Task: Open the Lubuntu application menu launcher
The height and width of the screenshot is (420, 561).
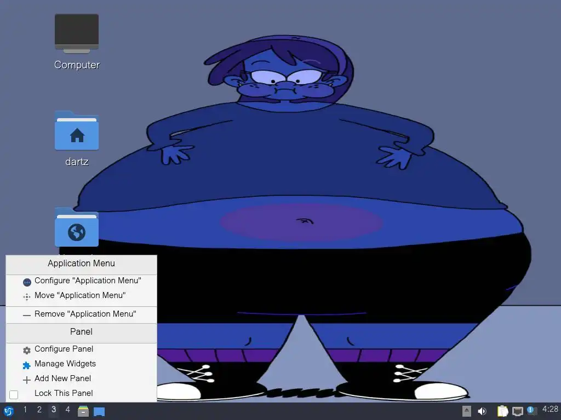Action: (x=9, y=411)
